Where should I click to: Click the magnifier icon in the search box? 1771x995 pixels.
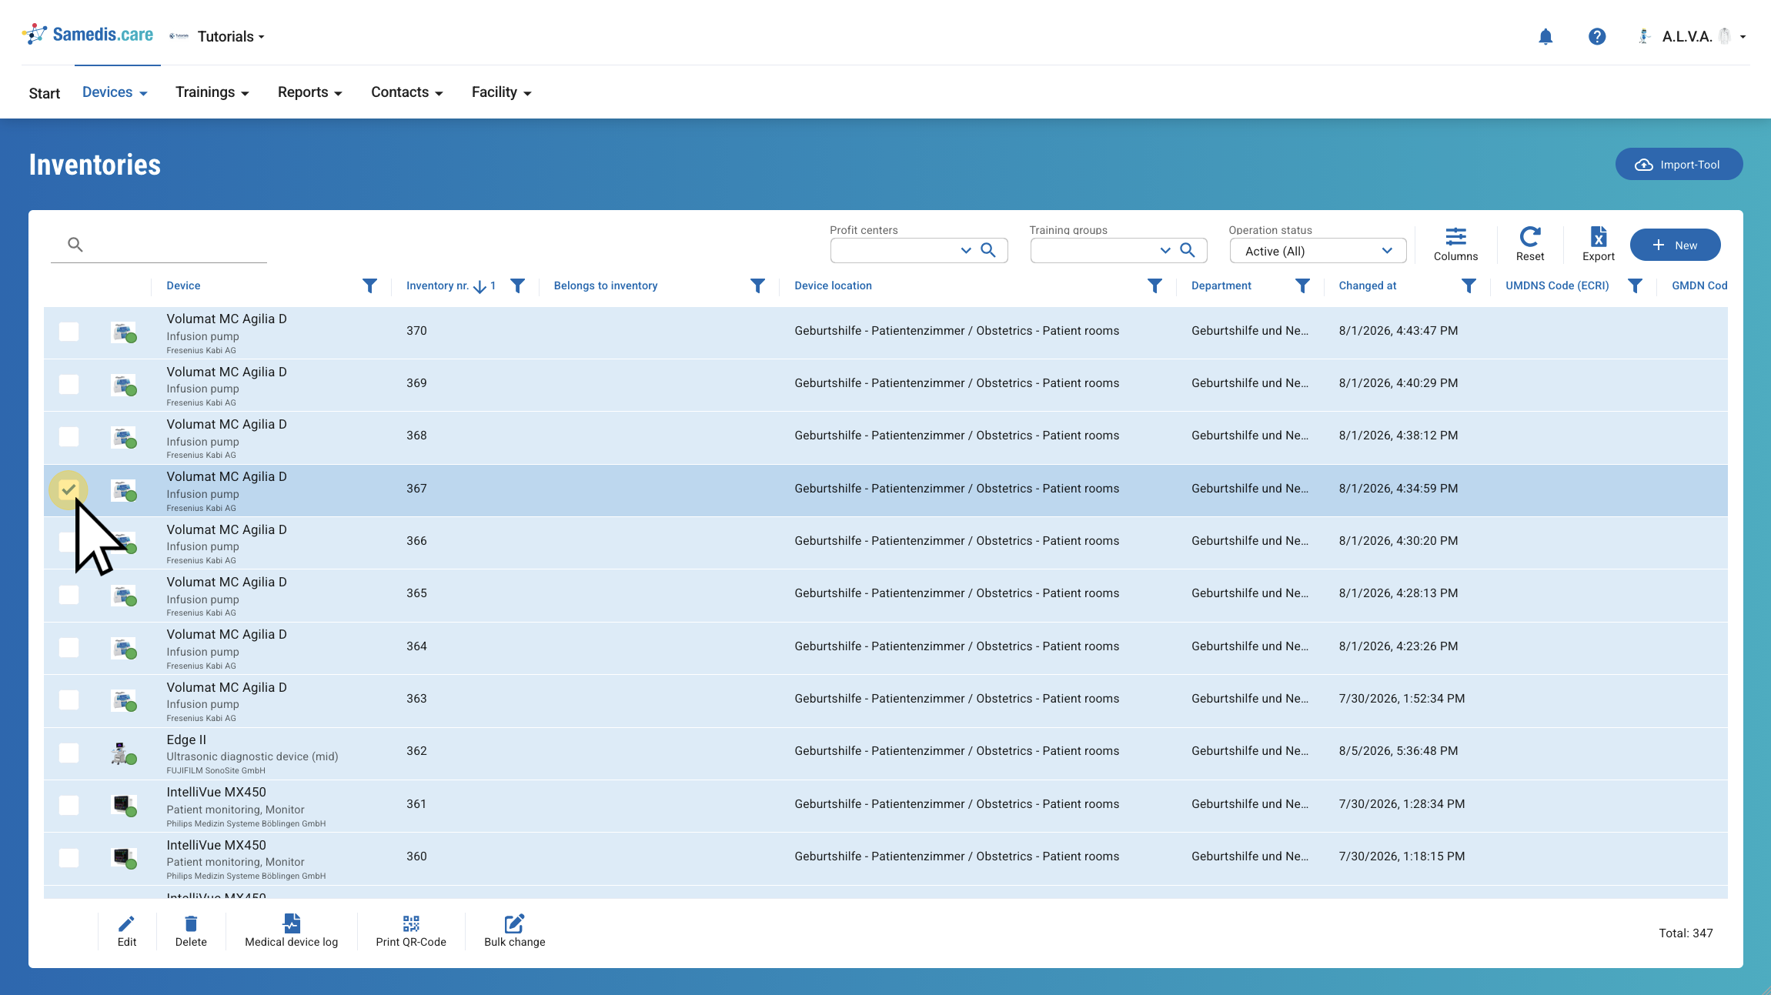tap(75, 245)
